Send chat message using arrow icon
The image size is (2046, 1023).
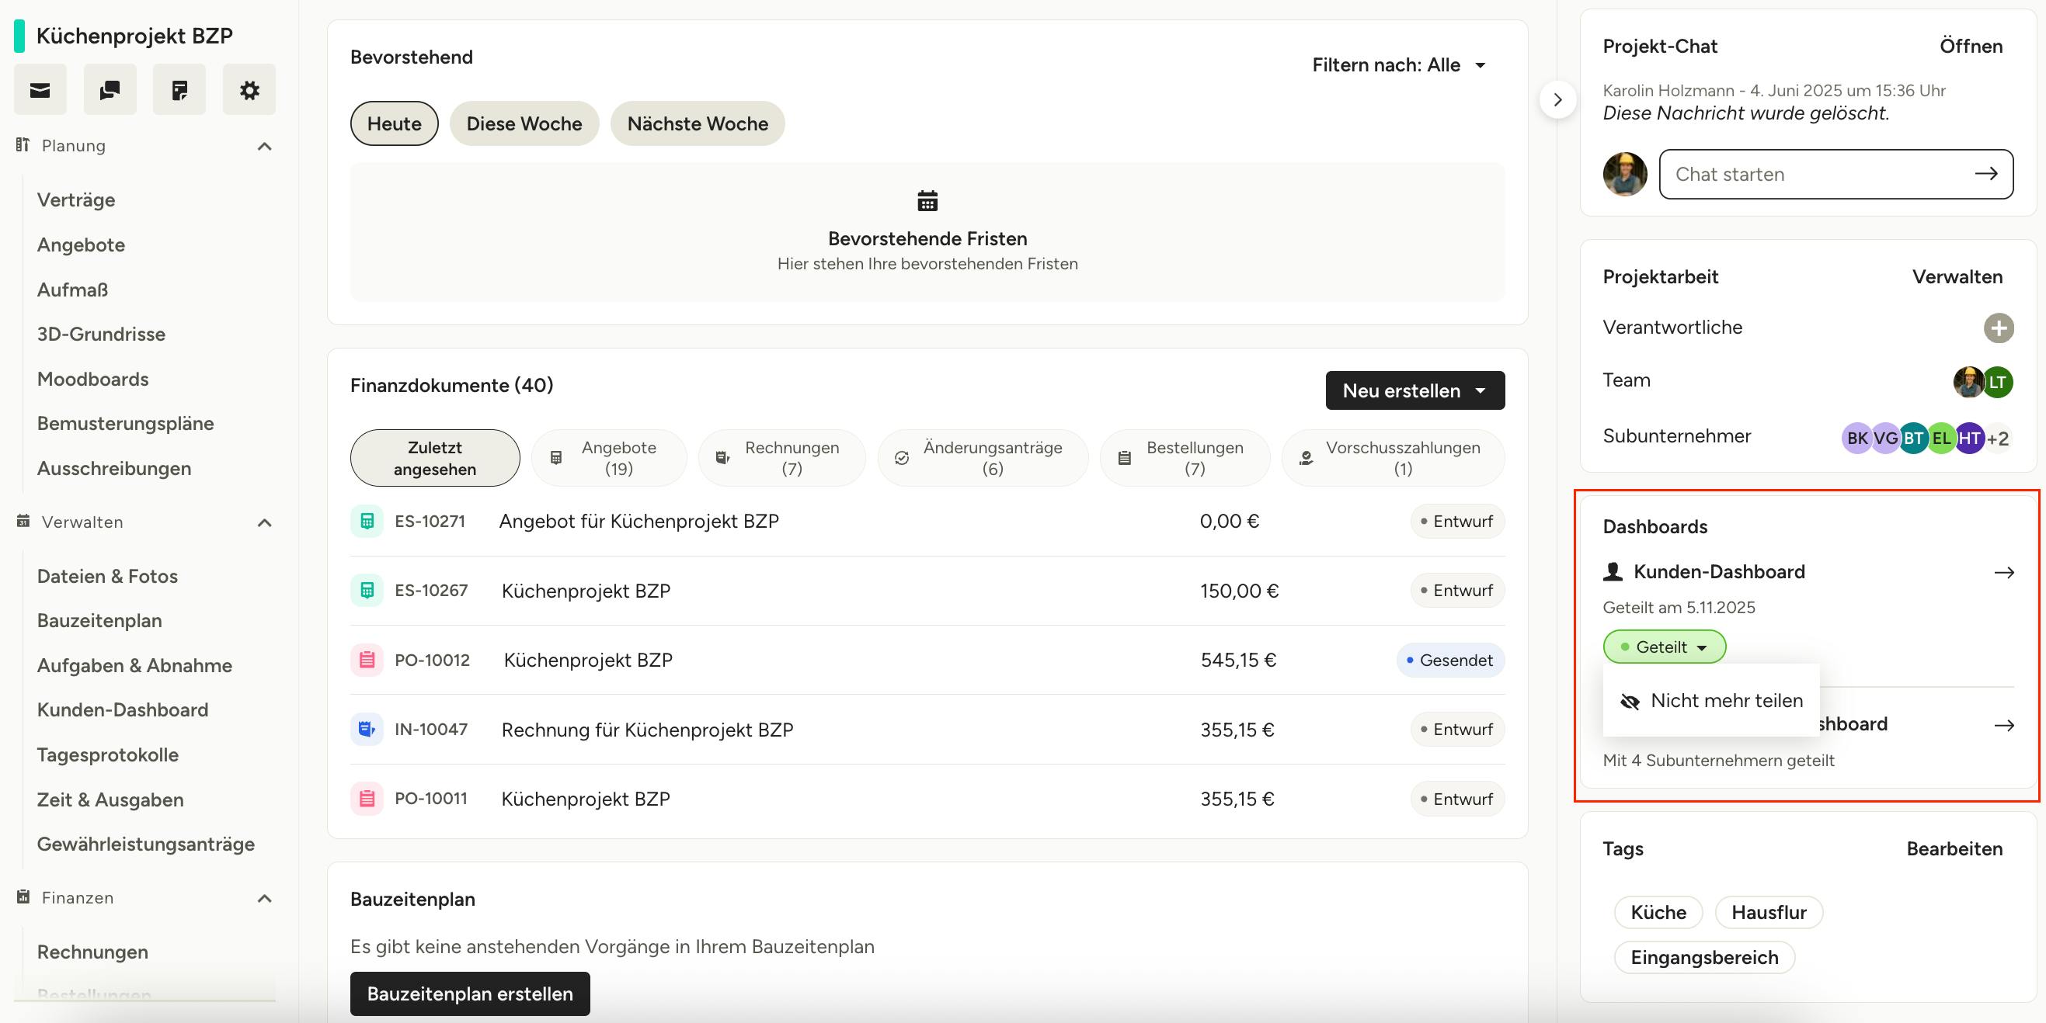1985,174
